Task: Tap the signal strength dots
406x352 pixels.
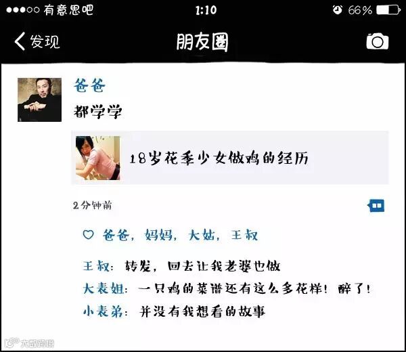Action: (x=23, y=10)
